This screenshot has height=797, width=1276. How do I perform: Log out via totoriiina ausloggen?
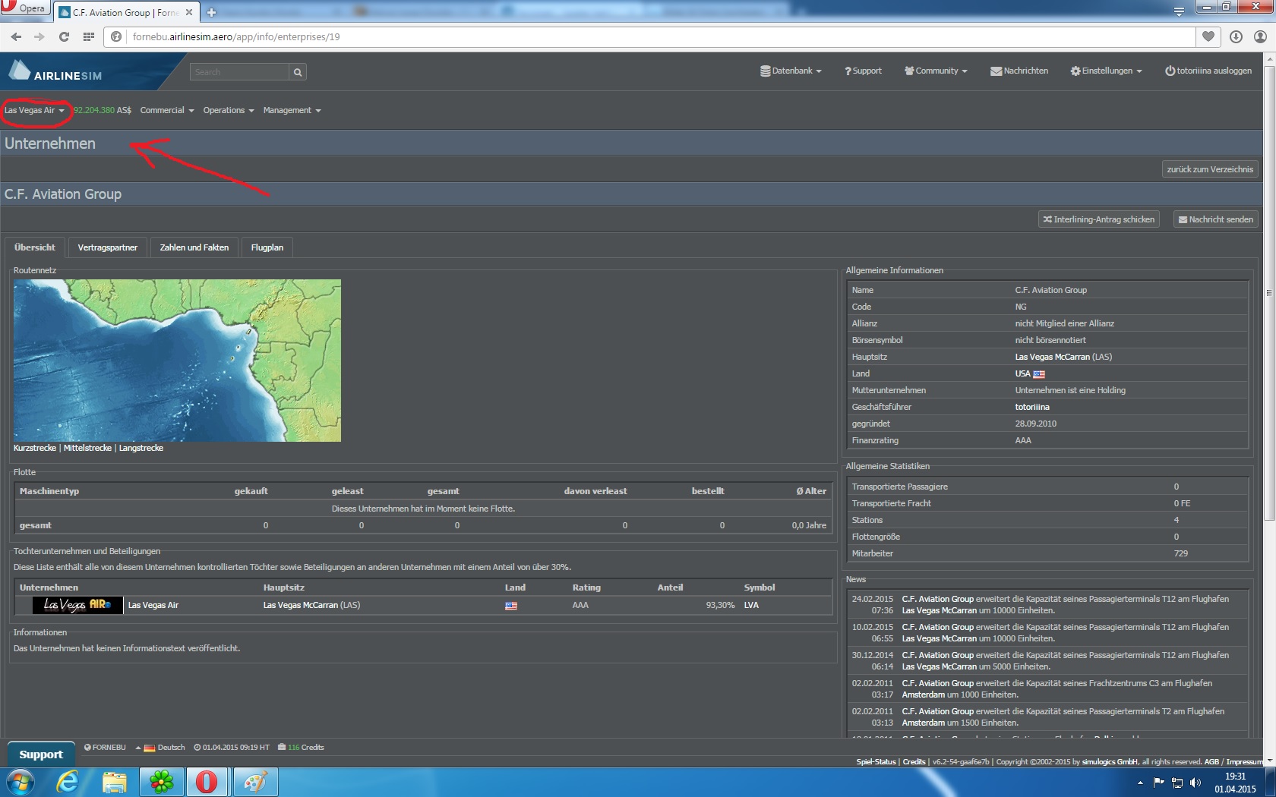point(1208,71)
